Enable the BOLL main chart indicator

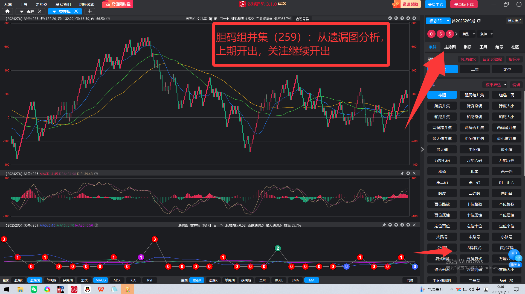click(x=279, y=280)
